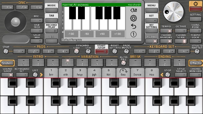The height and width of the screenshot is (114, 203).
Task: Select sound pad 6 Sea
Action: click(123, 73)
